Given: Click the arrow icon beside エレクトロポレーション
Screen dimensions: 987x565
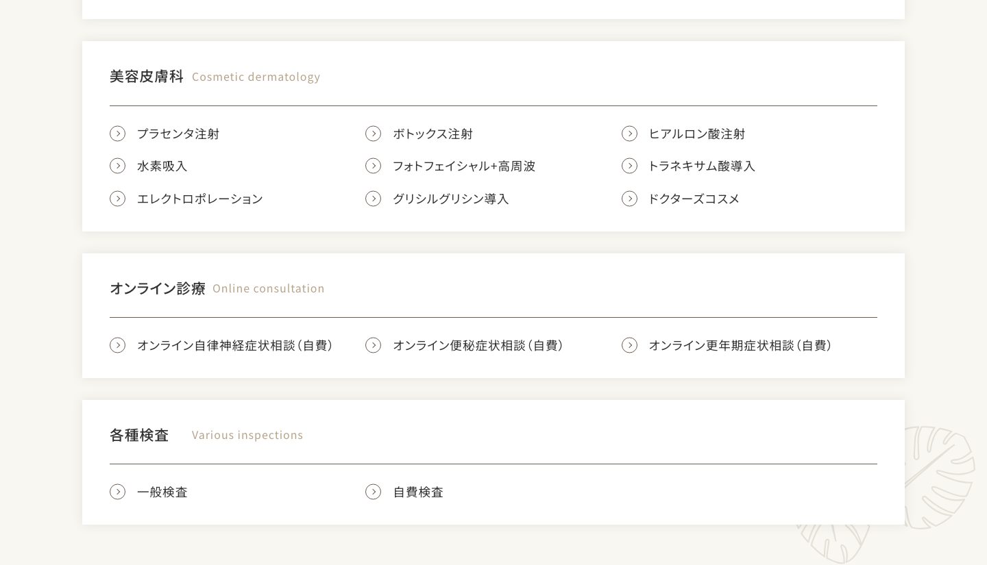Looking at the screenshot, I should click(117, 199).
